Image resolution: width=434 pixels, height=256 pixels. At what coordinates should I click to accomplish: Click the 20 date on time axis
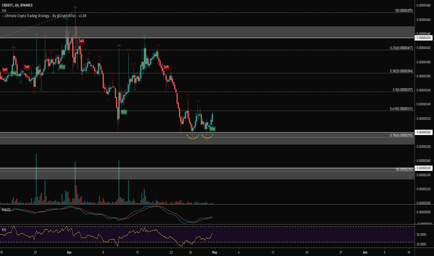coord(307,252)
